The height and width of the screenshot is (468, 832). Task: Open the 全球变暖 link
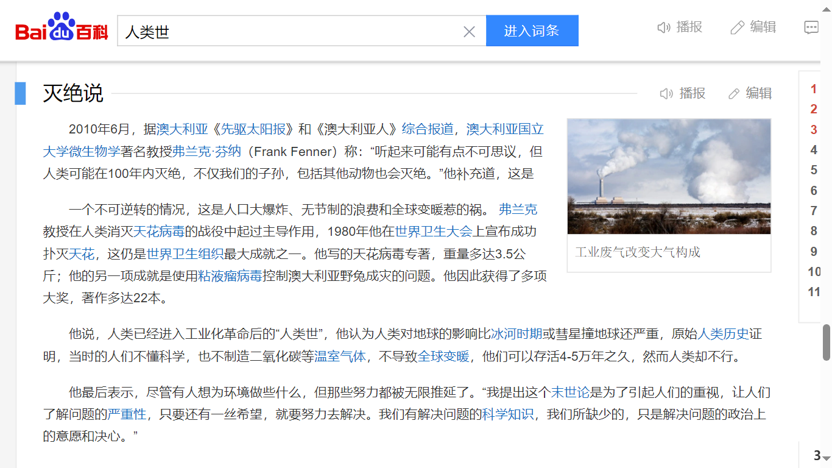pos(443,356)
